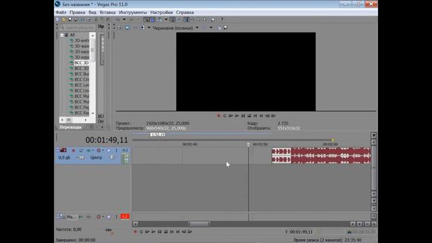
Task: Save the project using toolbar disk icon
Action: pos(70,20)
